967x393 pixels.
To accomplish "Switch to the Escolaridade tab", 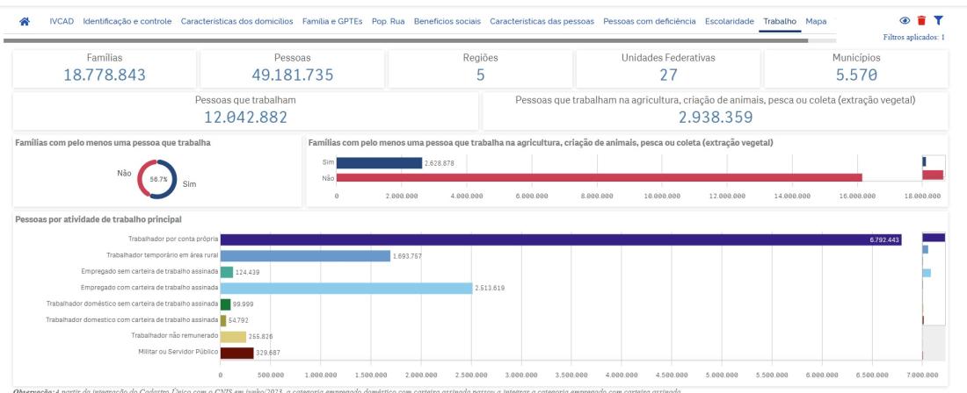I will pos(731,21).
